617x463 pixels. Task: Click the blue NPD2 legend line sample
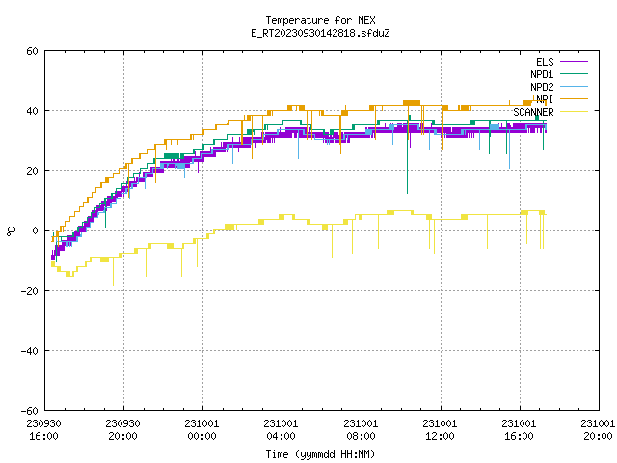(574, 87)
